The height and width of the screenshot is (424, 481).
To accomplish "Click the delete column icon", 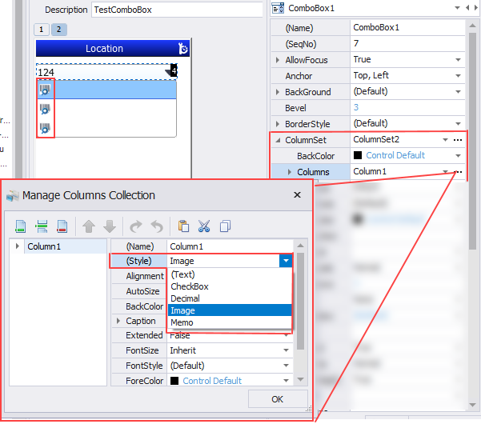I will [62, 226].
